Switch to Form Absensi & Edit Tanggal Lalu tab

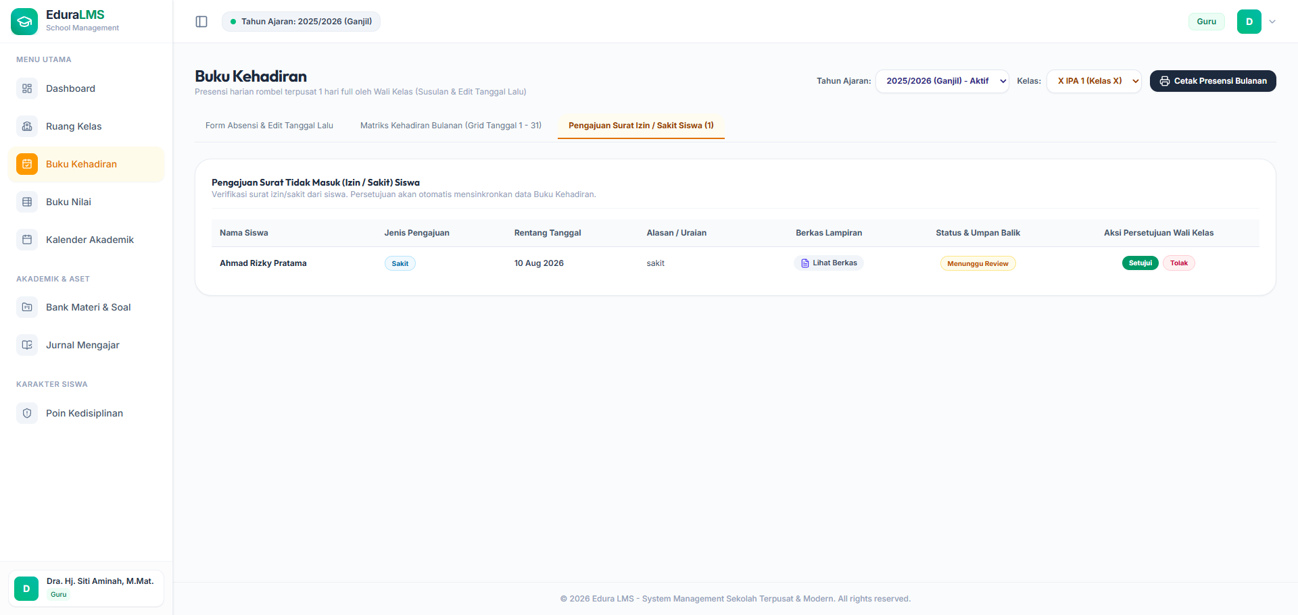tap(269, 126)
